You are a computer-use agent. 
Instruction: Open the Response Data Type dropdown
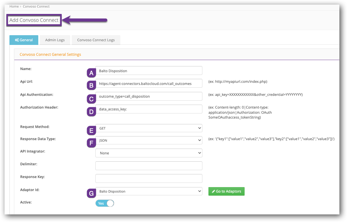[149, 140]
